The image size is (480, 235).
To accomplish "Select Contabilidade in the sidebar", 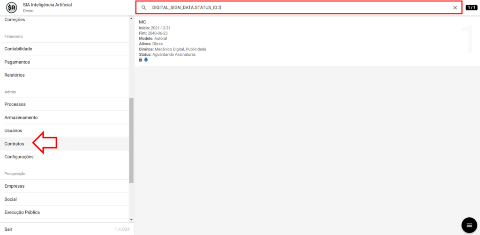I will 18,49.
